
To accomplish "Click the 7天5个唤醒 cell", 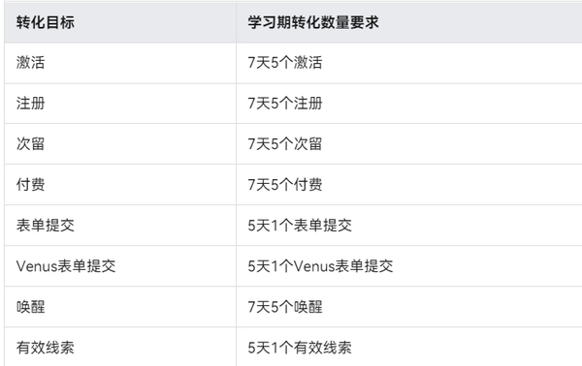I will pyautogui.click(x=285, y=307).
